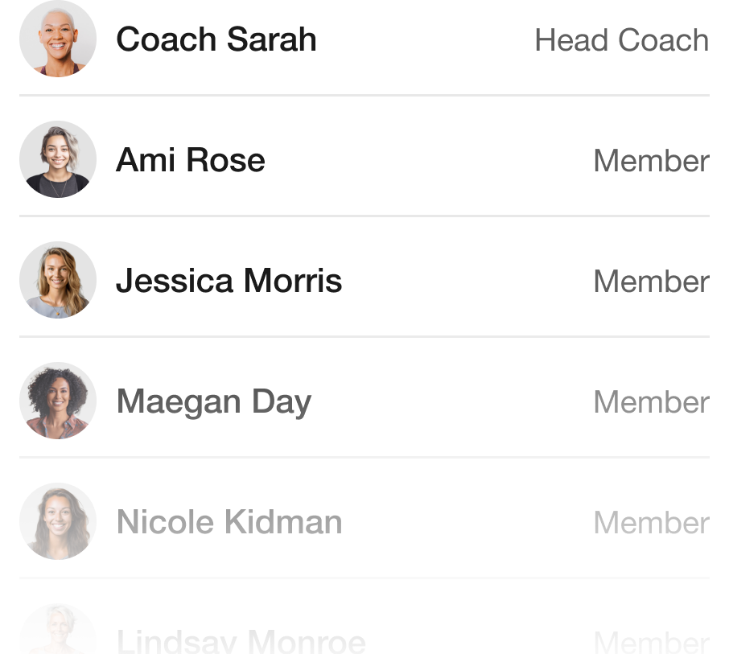
Task: Click Maegan Day's Member role text
Action: pos(652,402)
